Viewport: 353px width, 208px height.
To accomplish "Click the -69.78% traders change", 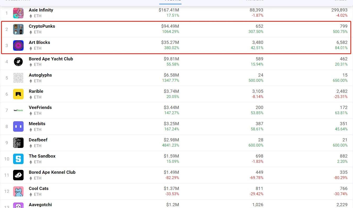I will [x=257, y=177].
